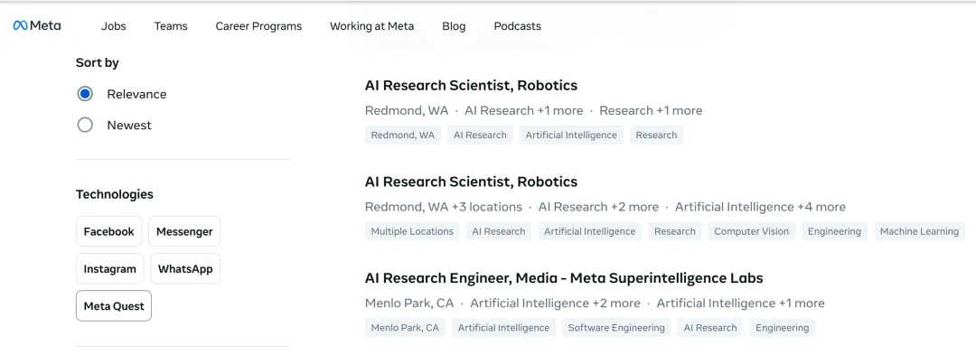Viewport: 976px width, 364px height.
Task: Click the Computer Vision tag
Action: 751,231
